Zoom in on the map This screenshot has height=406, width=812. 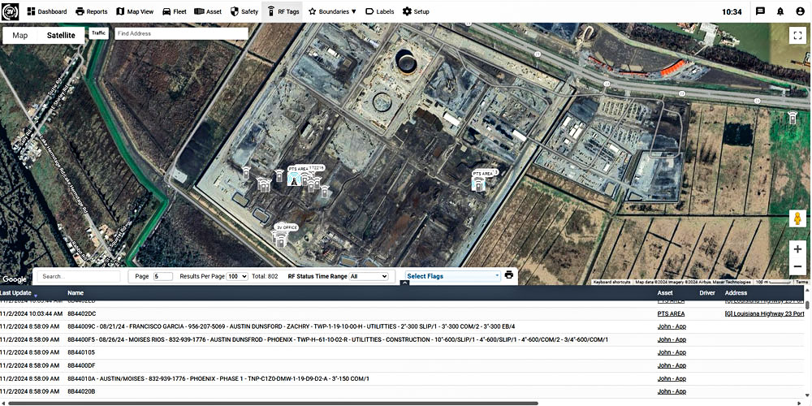point(797,249)
